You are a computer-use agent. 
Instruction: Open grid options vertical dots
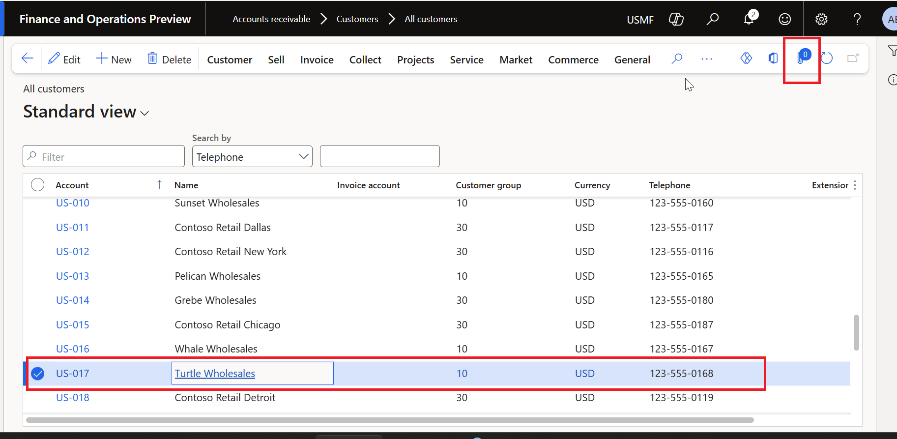pyautogui.click(x=855, y=185)
